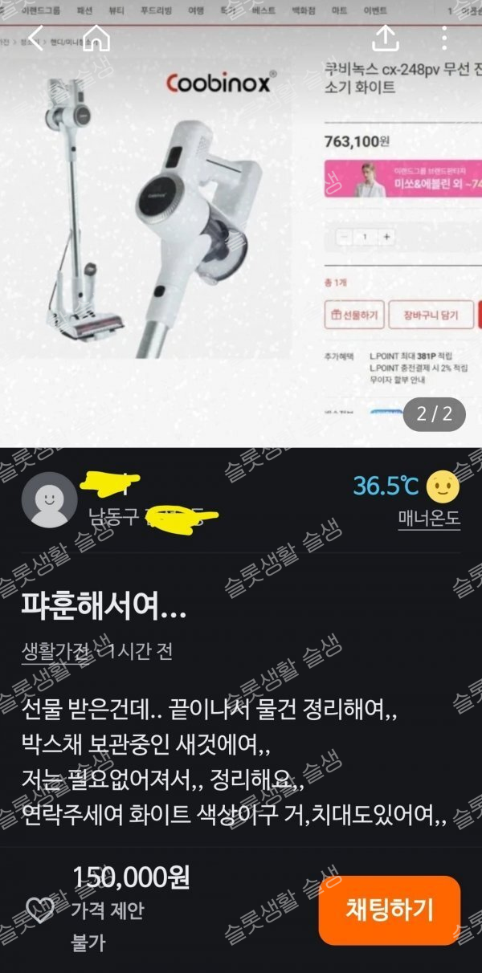Tap the 2 / 2 image counter
This screenshot has width=482, height=973.
click(x=435, y=414)
